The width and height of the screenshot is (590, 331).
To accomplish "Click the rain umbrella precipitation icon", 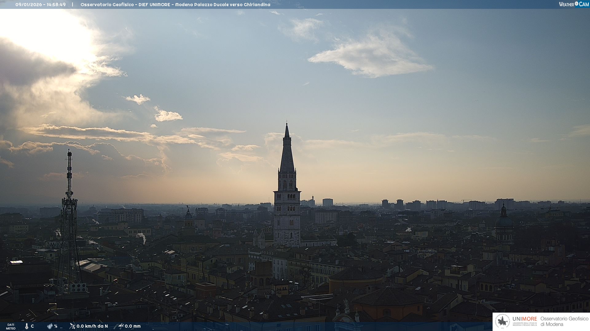I will (x=120, y=326).
